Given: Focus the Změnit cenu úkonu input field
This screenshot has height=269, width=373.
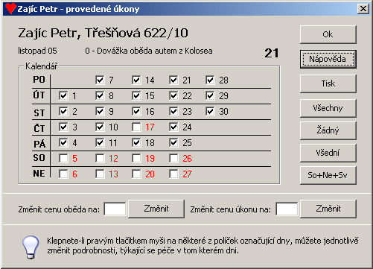Looking at the screenshot, I should point(287,209).
